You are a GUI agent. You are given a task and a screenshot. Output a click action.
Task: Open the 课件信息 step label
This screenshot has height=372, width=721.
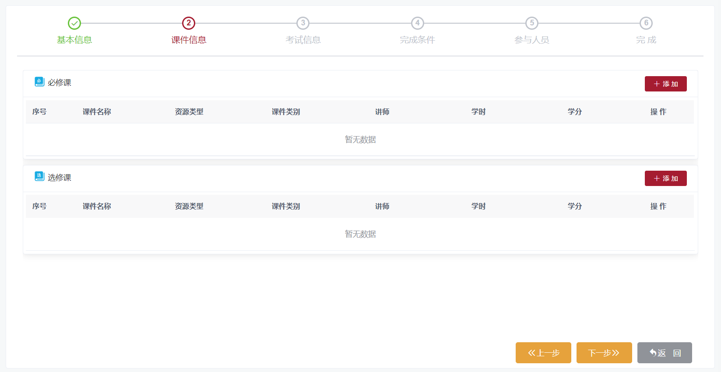[189, 40]
